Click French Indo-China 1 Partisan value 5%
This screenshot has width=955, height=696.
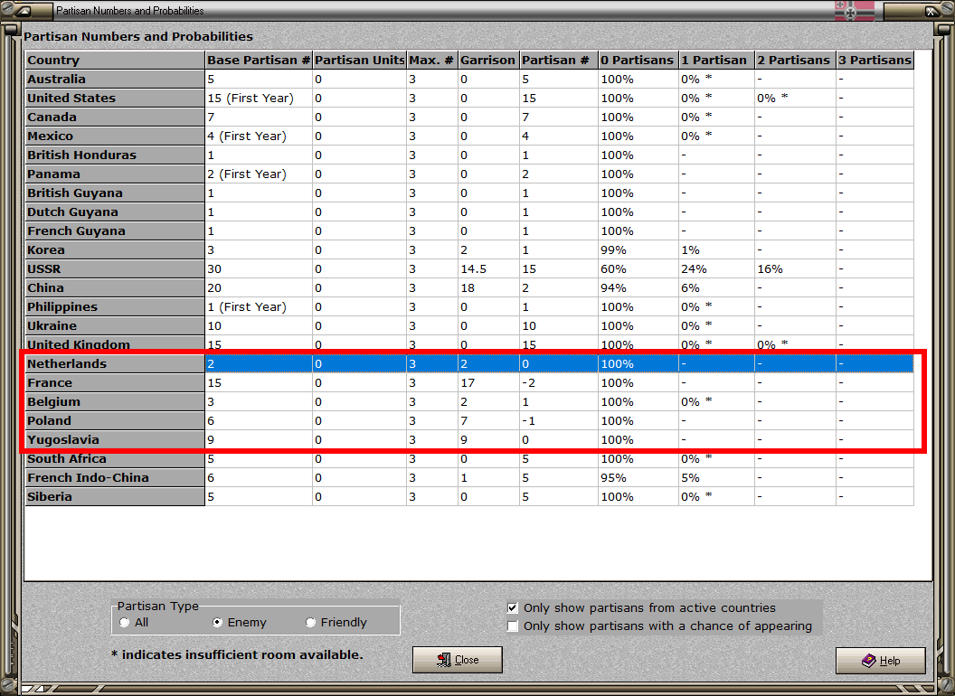[690, 478]
